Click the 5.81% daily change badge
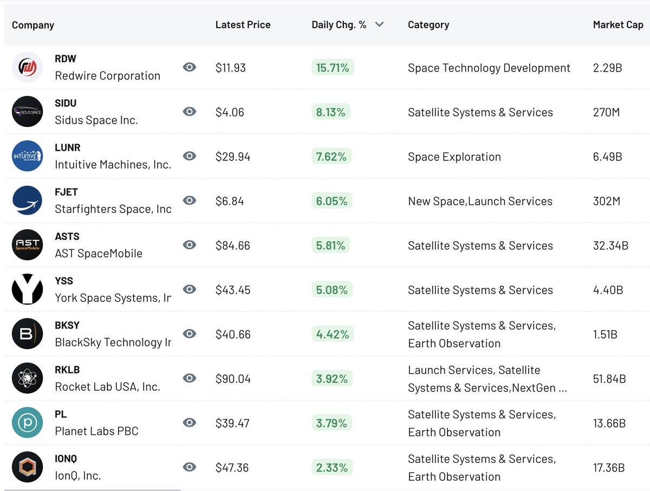650x491 pixels. 330,245
